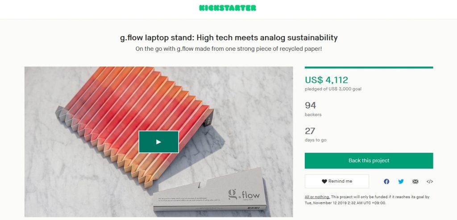The height and width of the screenshot is (220, 457).
Task: Play the g.flow project video
Action: pos(158,142)
